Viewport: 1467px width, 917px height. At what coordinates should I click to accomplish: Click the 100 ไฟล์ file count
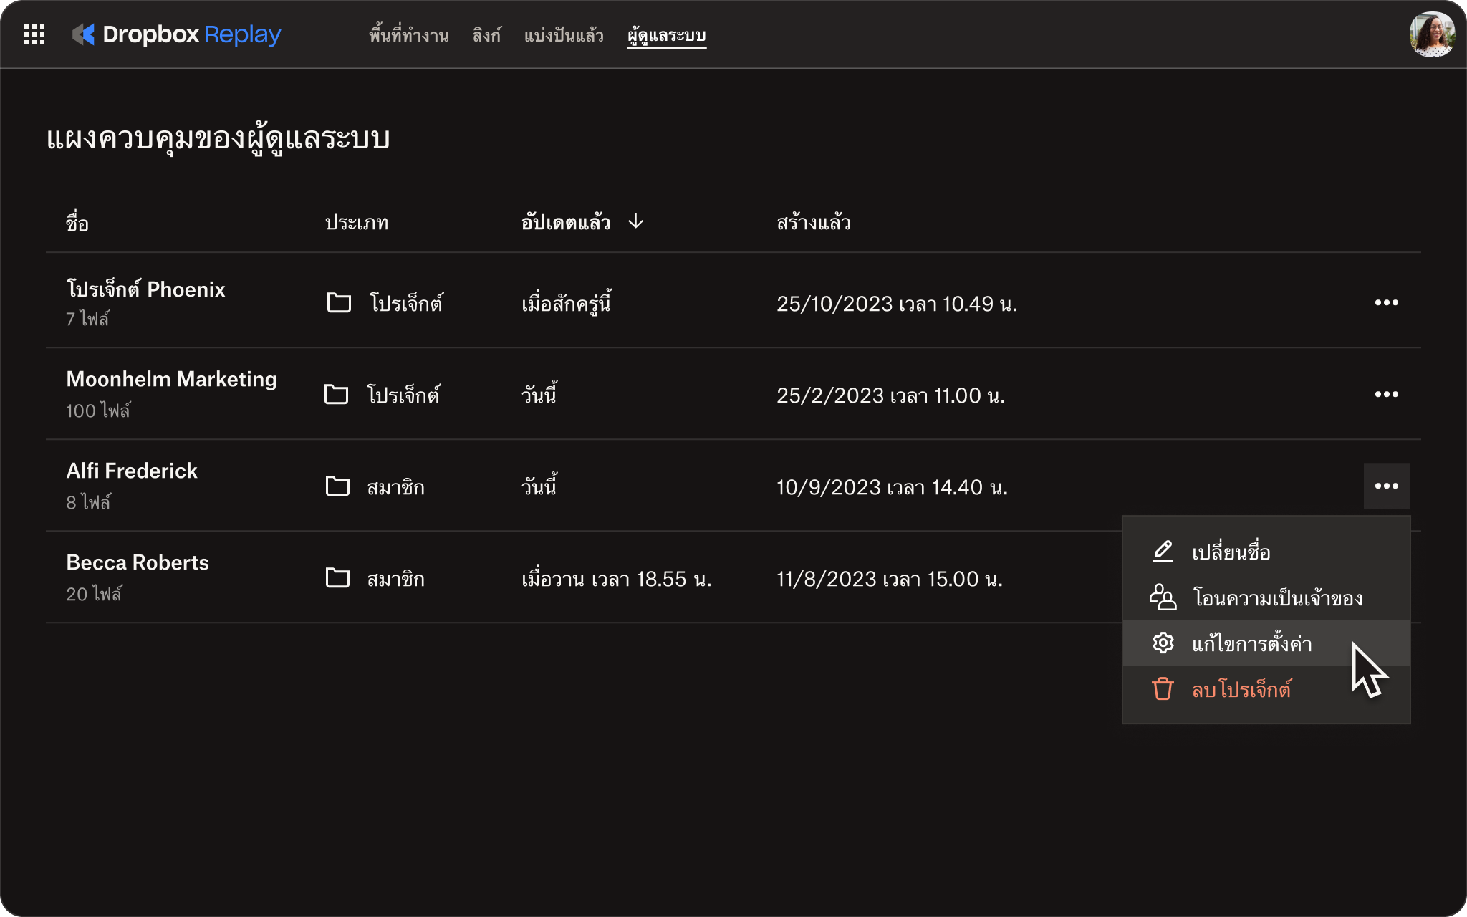click(98, 411)
